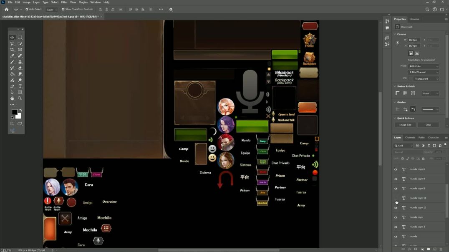Open the RGB Color mode dropdown
The width and height of the screenshot is (449, 252).
[424, 66]
